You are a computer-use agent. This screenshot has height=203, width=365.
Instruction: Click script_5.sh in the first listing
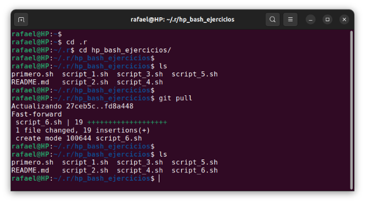pyautogui.click(x=194, y=74)
